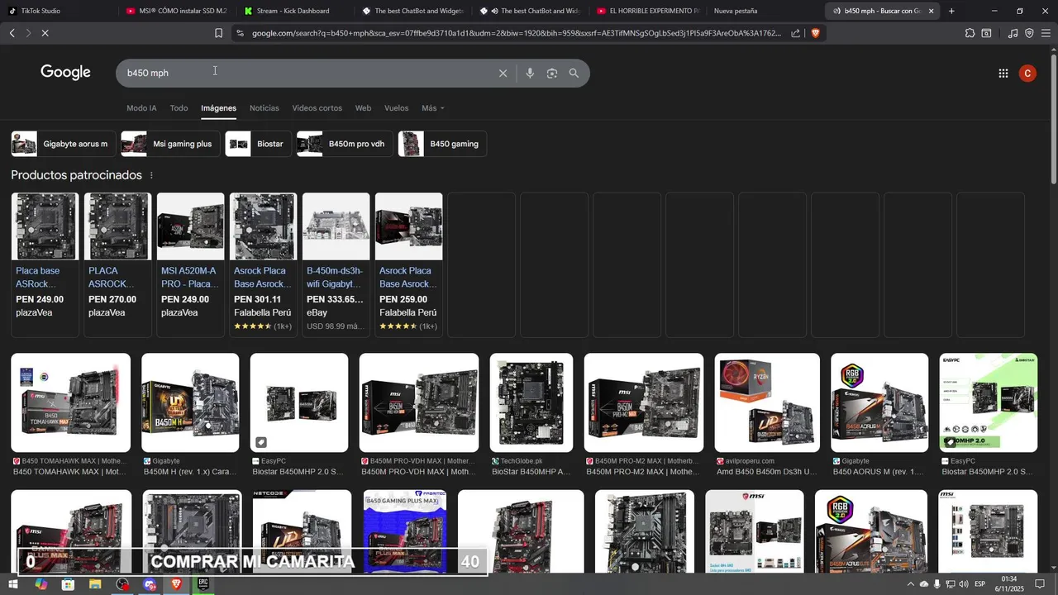Clear the search box with X

[x=503, y=73]
